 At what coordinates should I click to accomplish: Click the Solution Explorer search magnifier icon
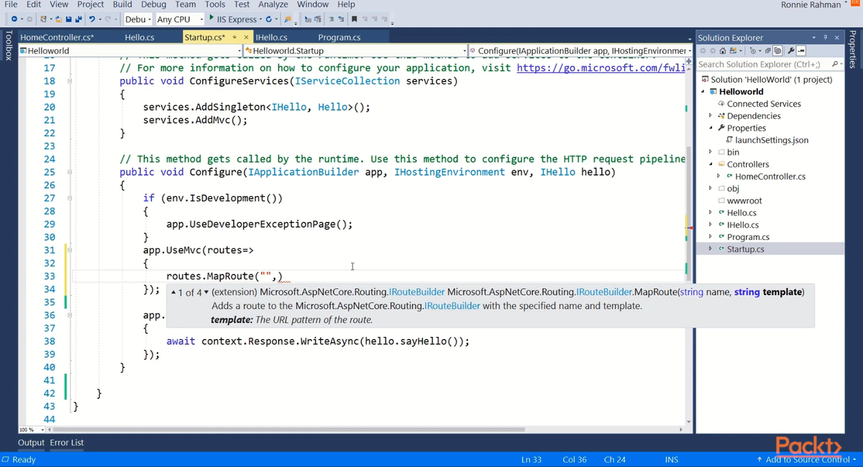[834, 64]
